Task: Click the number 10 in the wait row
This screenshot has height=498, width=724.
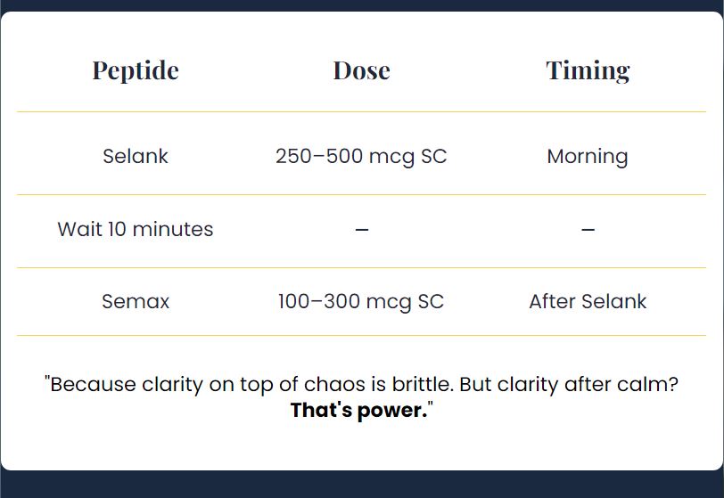Action: pos(118,229)
